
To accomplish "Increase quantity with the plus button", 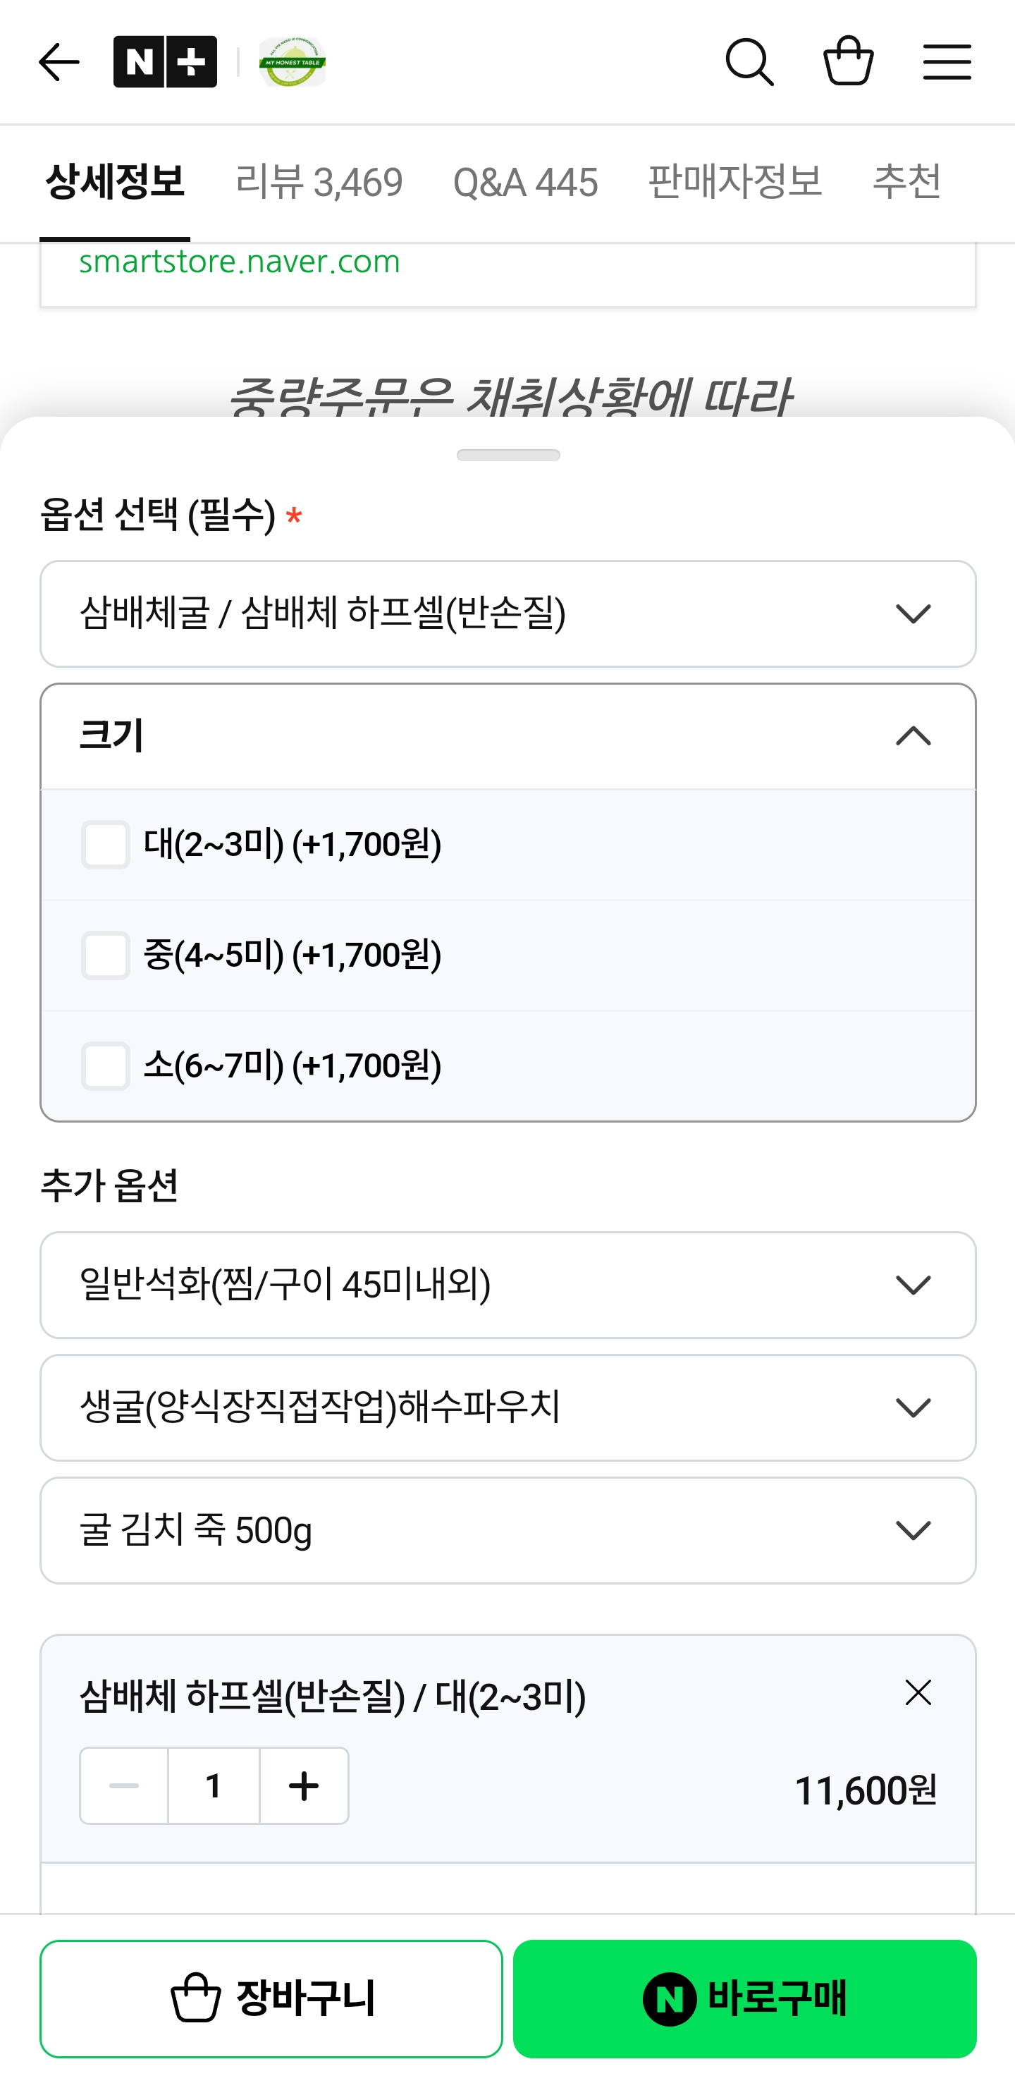I will tap(304, 1785).
